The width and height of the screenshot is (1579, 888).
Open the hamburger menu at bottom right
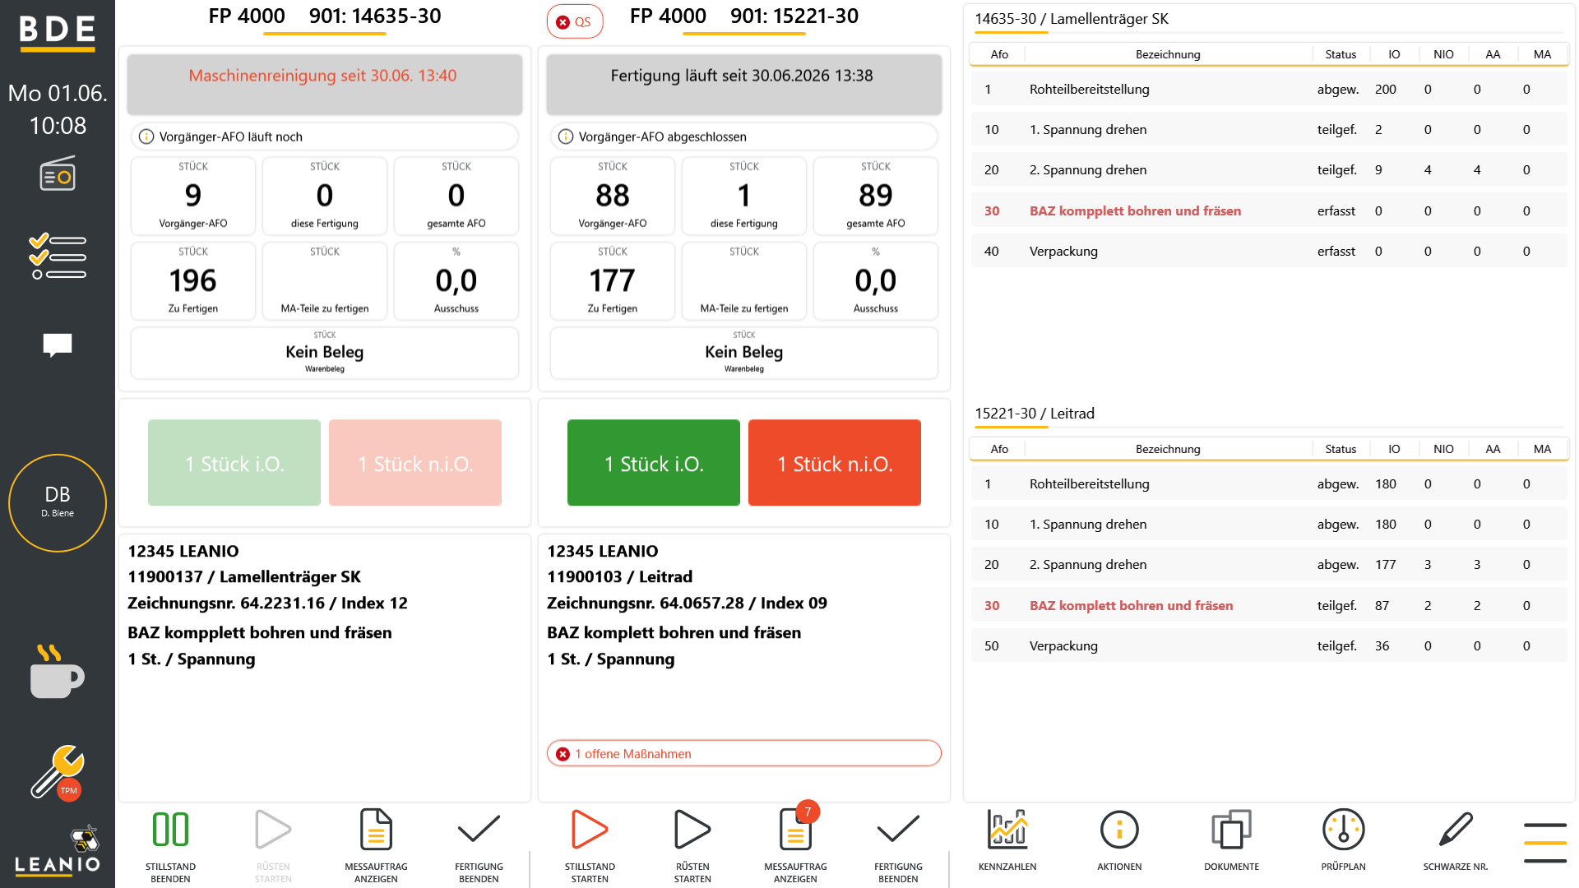click(x=1544, y=843)
